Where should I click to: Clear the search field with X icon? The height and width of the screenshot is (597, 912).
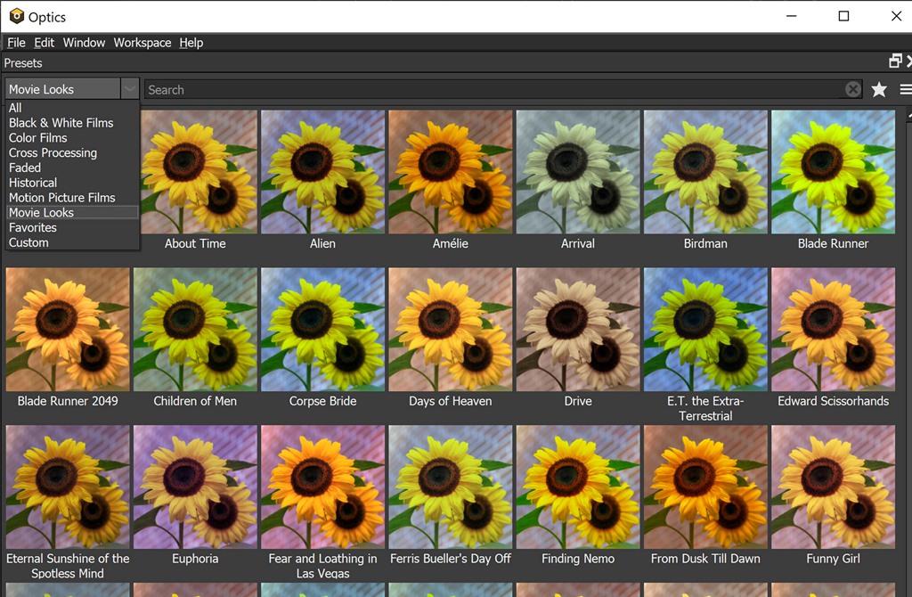click(x=852, y=90)
